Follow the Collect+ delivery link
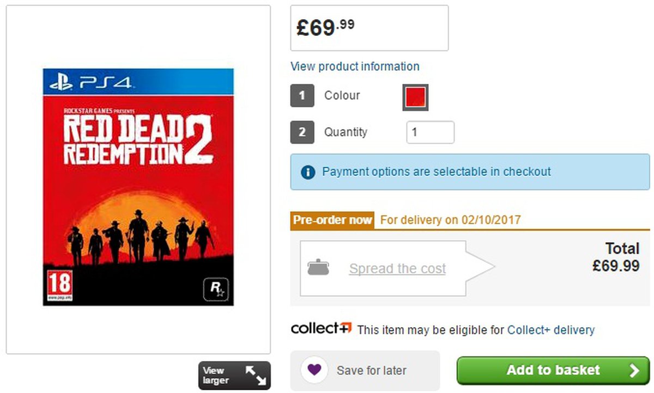The height and width of the screenshot is (393, 654). 550,330
